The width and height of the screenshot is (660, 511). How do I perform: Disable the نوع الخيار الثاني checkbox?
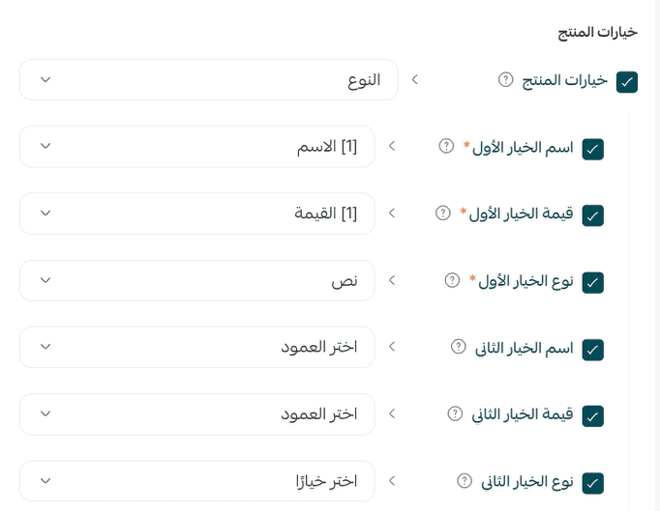[592, 483]
